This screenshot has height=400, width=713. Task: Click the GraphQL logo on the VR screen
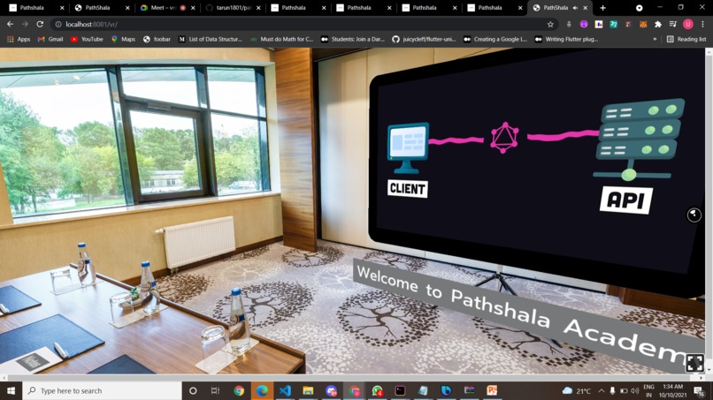pyautogui.click(x=504, y=138)
